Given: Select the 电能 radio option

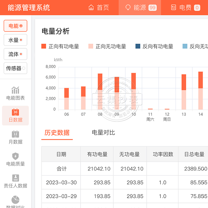Looking at the screenshot, I should tap(16, 26).
